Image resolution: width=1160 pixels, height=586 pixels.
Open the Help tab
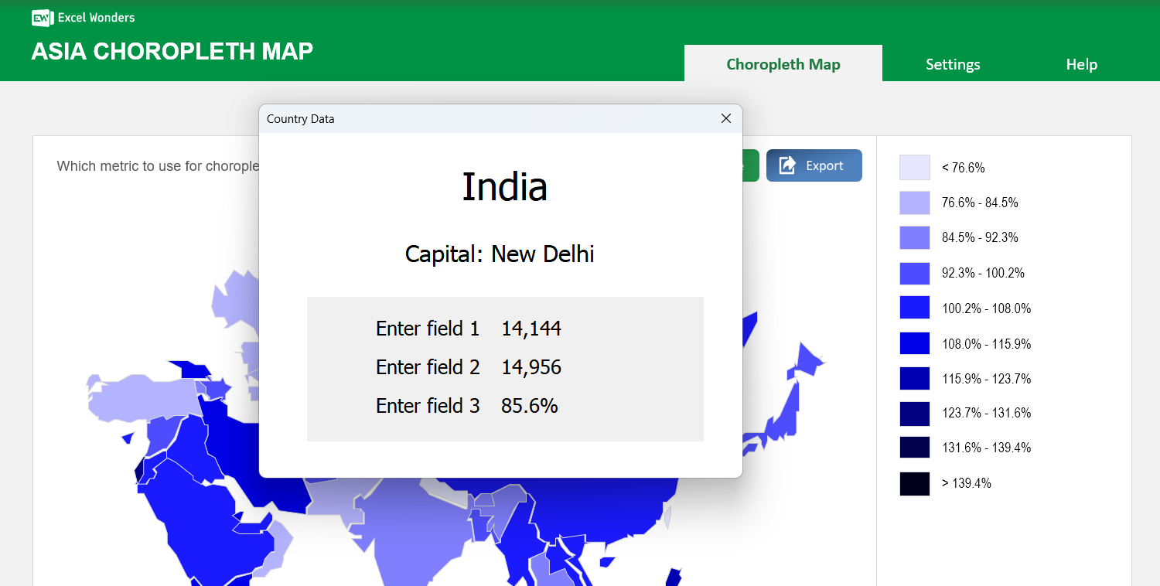[x=1080, y=64]
